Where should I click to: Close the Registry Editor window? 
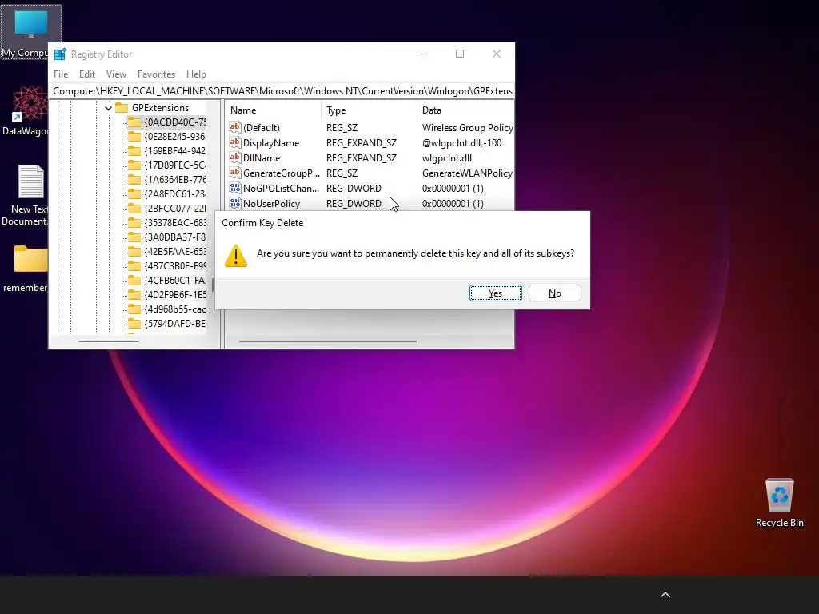tap(496, 54)
